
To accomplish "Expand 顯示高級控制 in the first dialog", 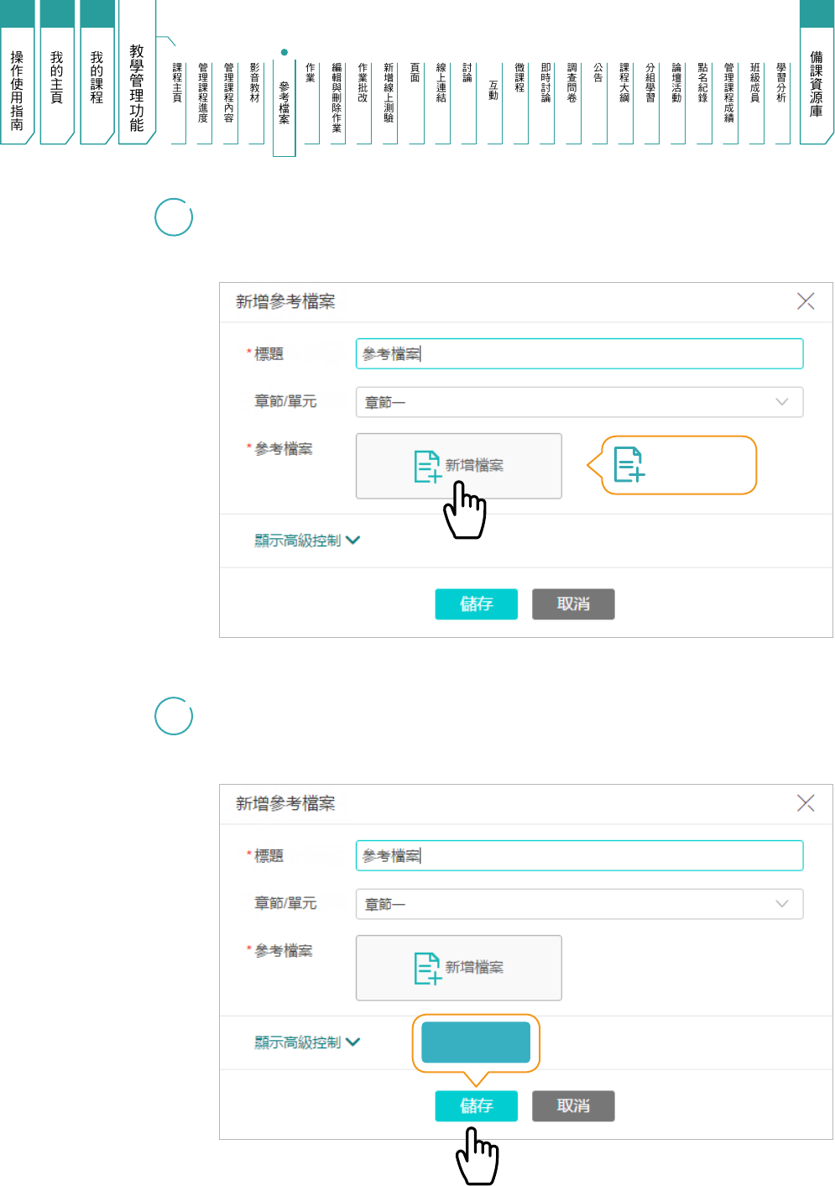I will (x=307, y=541).
